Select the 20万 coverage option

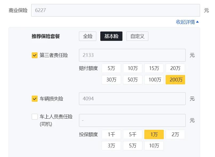(x=175, y=68)
